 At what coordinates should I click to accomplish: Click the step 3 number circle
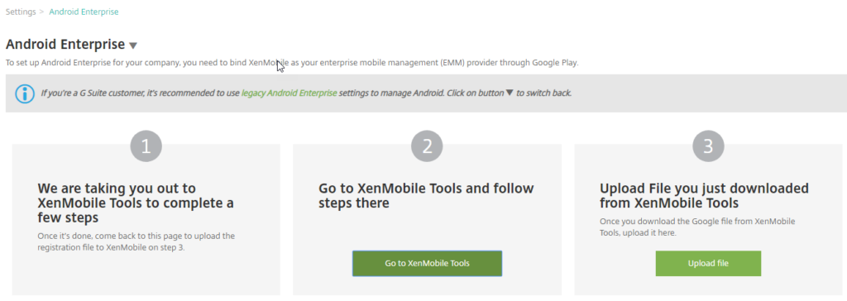click(x=708, y=146)
